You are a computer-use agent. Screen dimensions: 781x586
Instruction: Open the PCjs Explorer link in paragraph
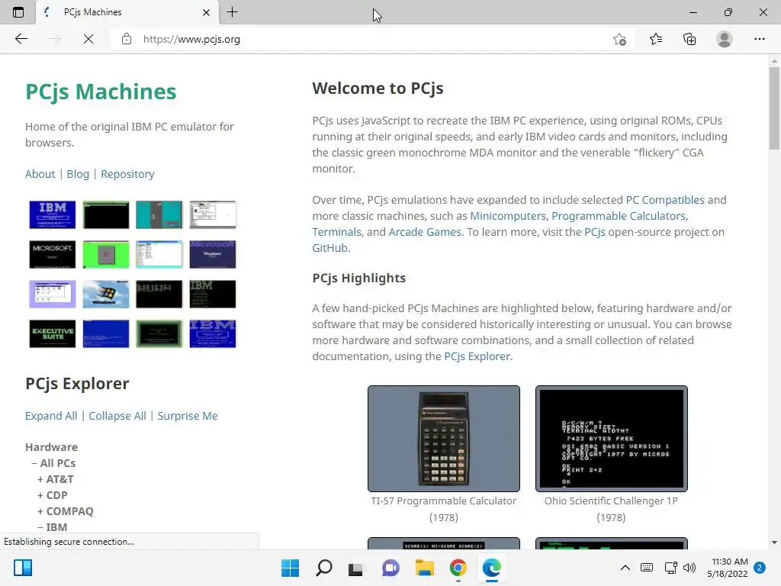[477, 356]
